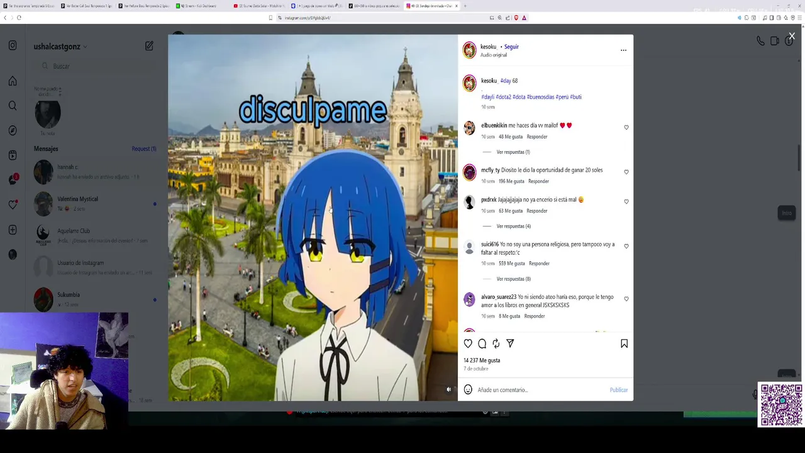Click the microphone icon in the chat input
805x453 pixels.
(x=755, y=394)
